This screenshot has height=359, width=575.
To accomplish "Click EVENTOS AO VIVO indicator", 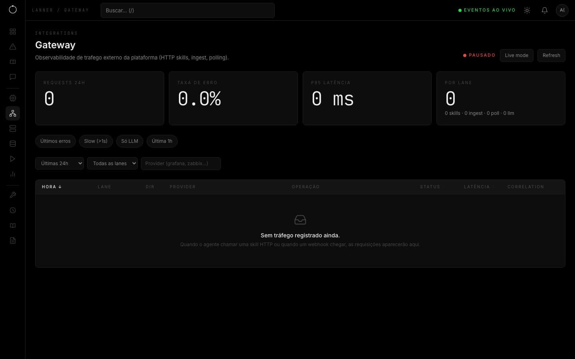I will 487,10.
